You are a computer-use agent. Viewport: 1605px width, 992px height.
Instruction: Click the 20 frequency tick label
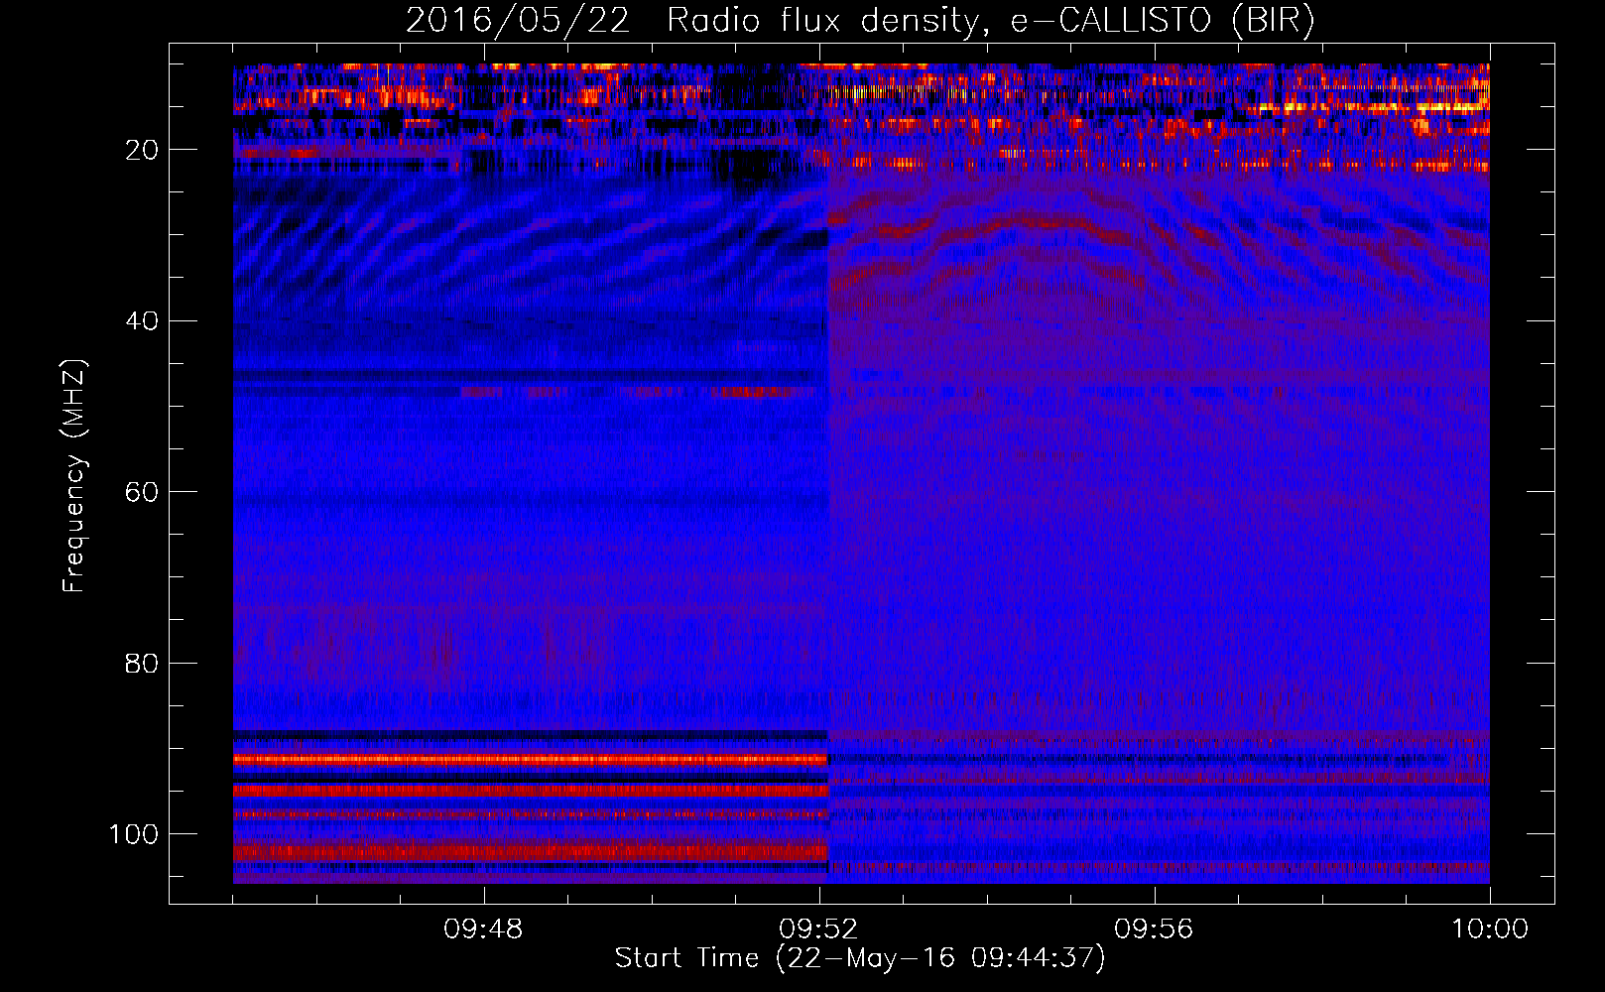click(x=143, y=150)
